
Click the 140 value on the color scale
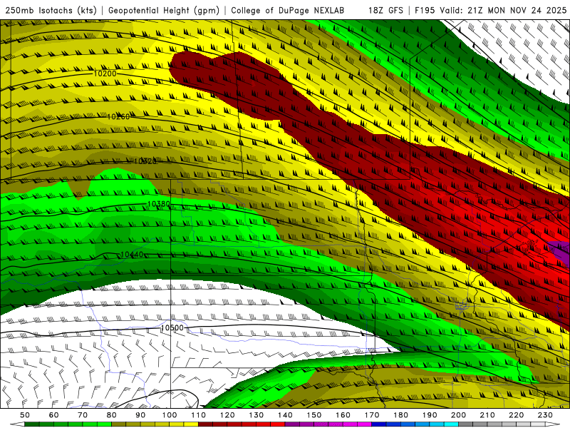coord(285,415)
